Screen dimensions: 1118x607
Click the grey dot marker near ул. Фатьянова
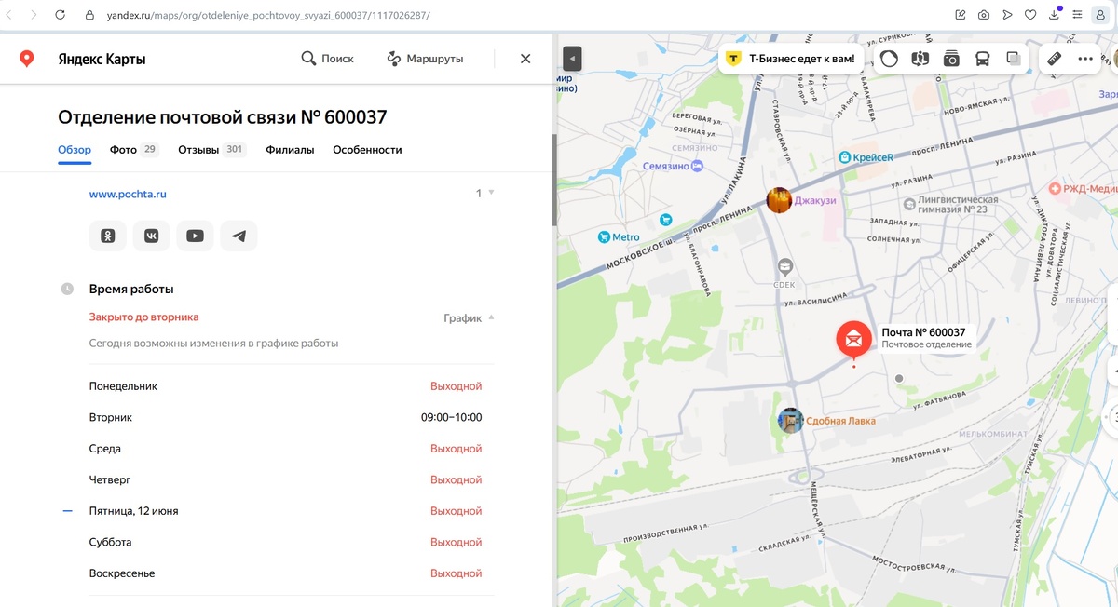pyautogui.click(x=898, y=379)
